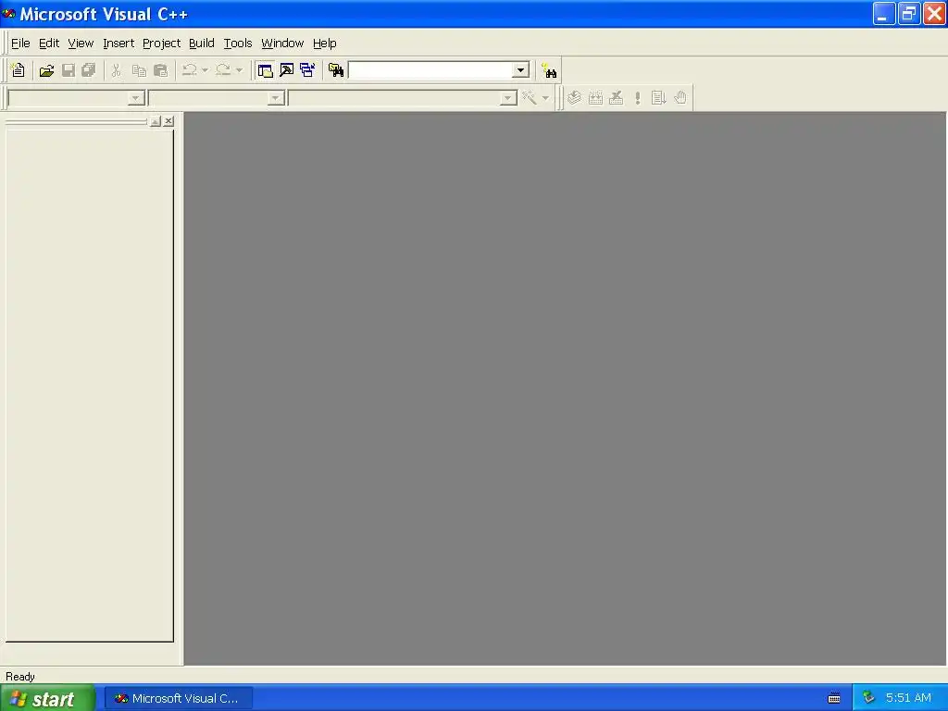Click the 5:51 AM clock
This screenshot has width=948, height=711.
tap(908, 698)
